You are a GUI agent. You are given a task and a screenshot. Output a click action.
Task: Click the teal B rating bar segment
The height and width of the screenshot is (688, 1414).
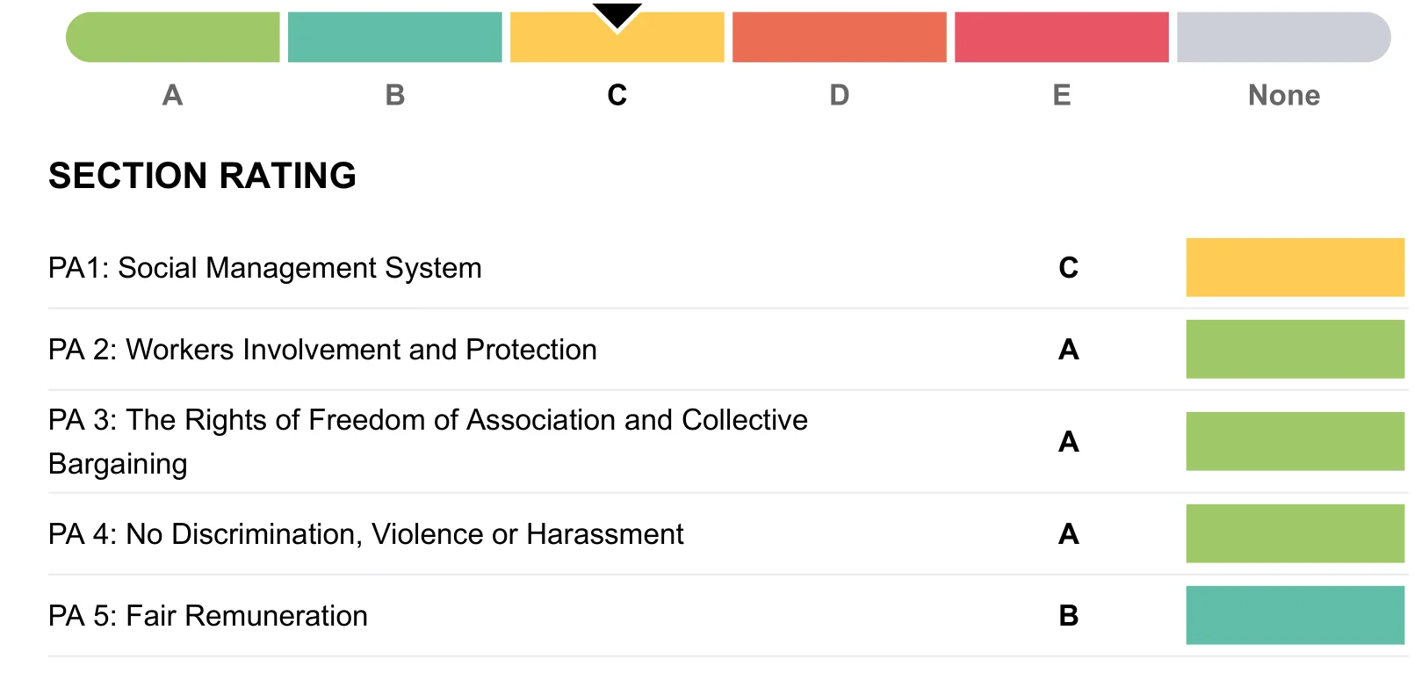click(x=395, y=37)
